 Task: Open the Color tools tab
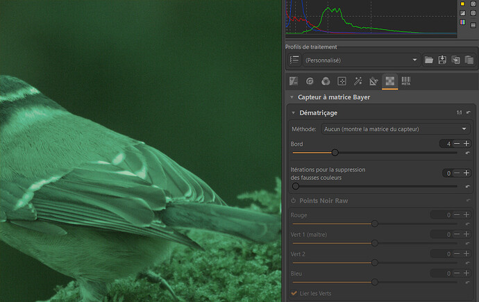click(326, 81)
